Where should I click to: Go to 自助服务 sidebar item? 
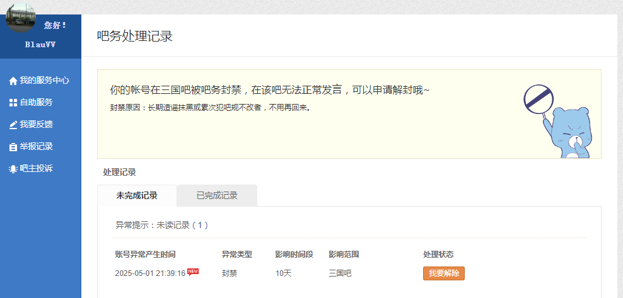tap(36, 103)
